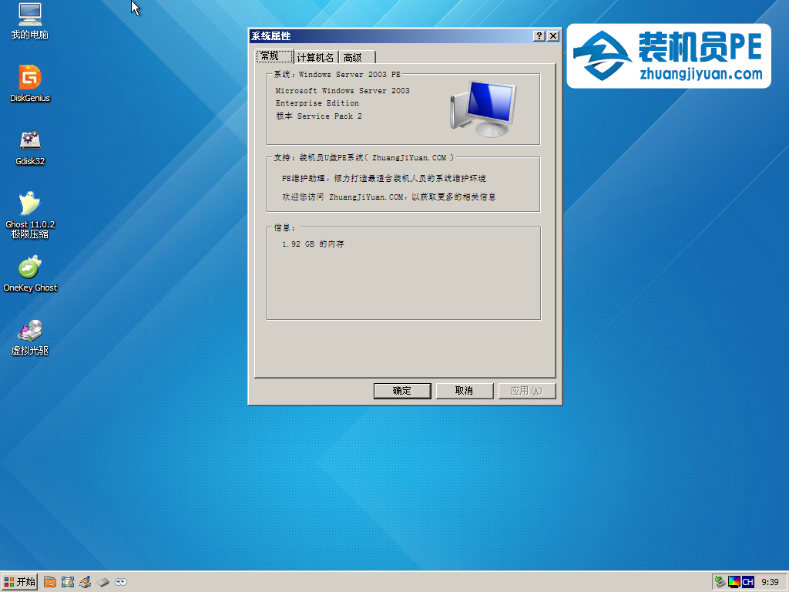The height and width of the screenshot is (592, 789).
Task: Open the 开始 start menu
Action: click(19, 582)
